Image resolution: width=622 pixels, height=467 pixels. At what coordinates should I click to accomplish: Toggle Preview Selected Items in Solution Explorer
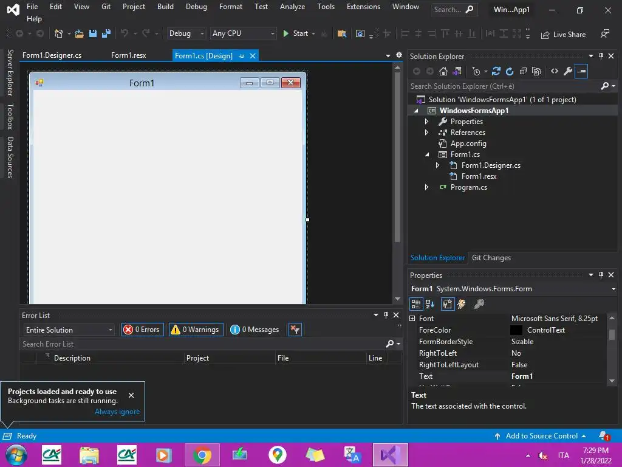click(581, 71)
